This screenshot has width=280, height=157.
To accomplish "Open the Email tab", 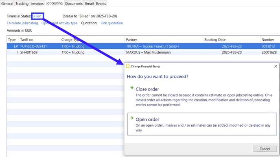I will click(89, 4).
